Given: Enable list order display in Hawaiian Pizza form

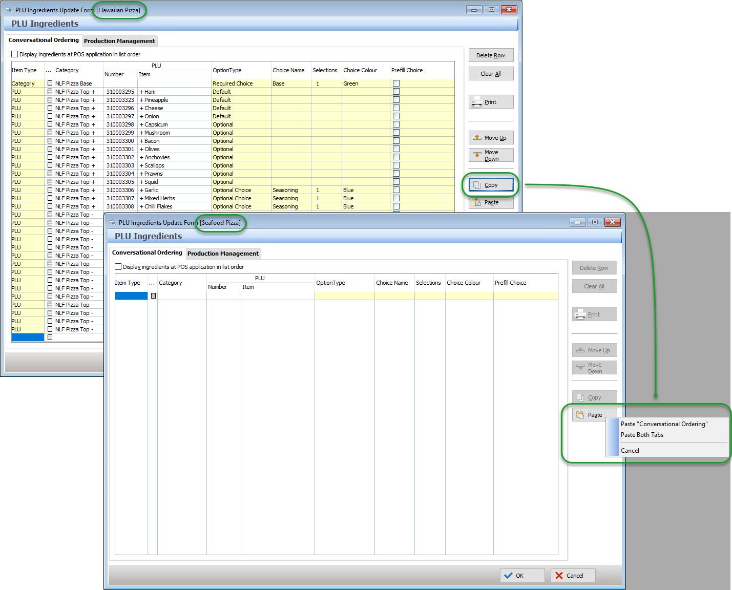Looking at the screenshot, I should pyautogui.click(x=15, y=54).
